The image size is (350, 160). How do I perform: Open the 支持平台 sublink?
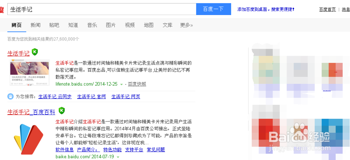coord(134,150)
